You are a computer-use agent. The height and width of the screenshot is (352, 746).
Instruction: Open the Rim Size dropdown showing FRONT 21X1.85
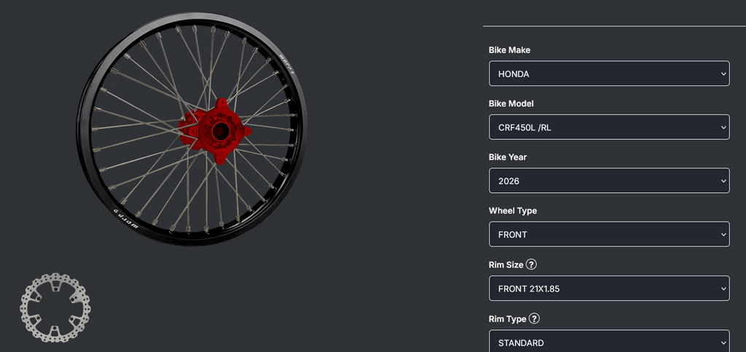609,289
